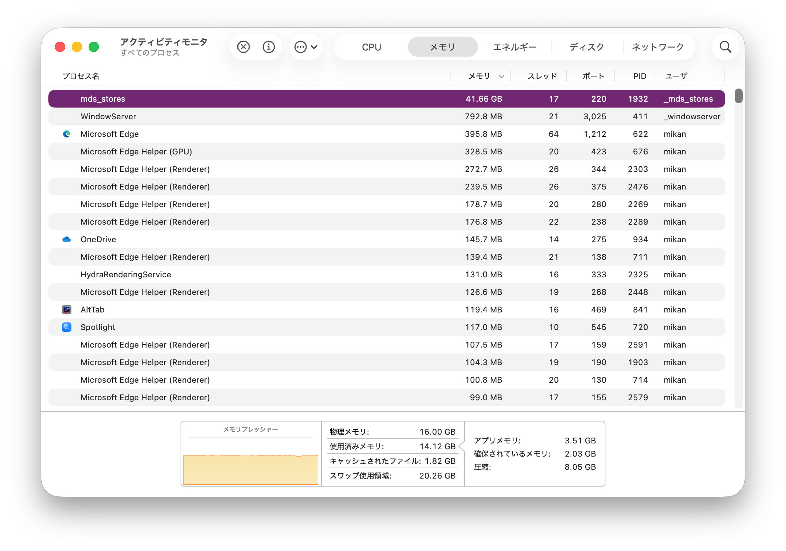Click the Spotlight process icon
The image size is (786, 551).
pyautogui.click(x=67, y=327)
